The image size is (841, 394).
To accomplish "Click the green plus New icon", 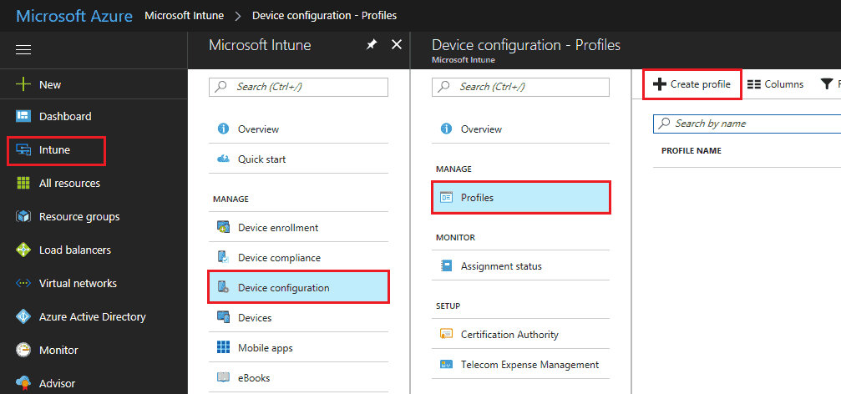I will coord(23,84).
